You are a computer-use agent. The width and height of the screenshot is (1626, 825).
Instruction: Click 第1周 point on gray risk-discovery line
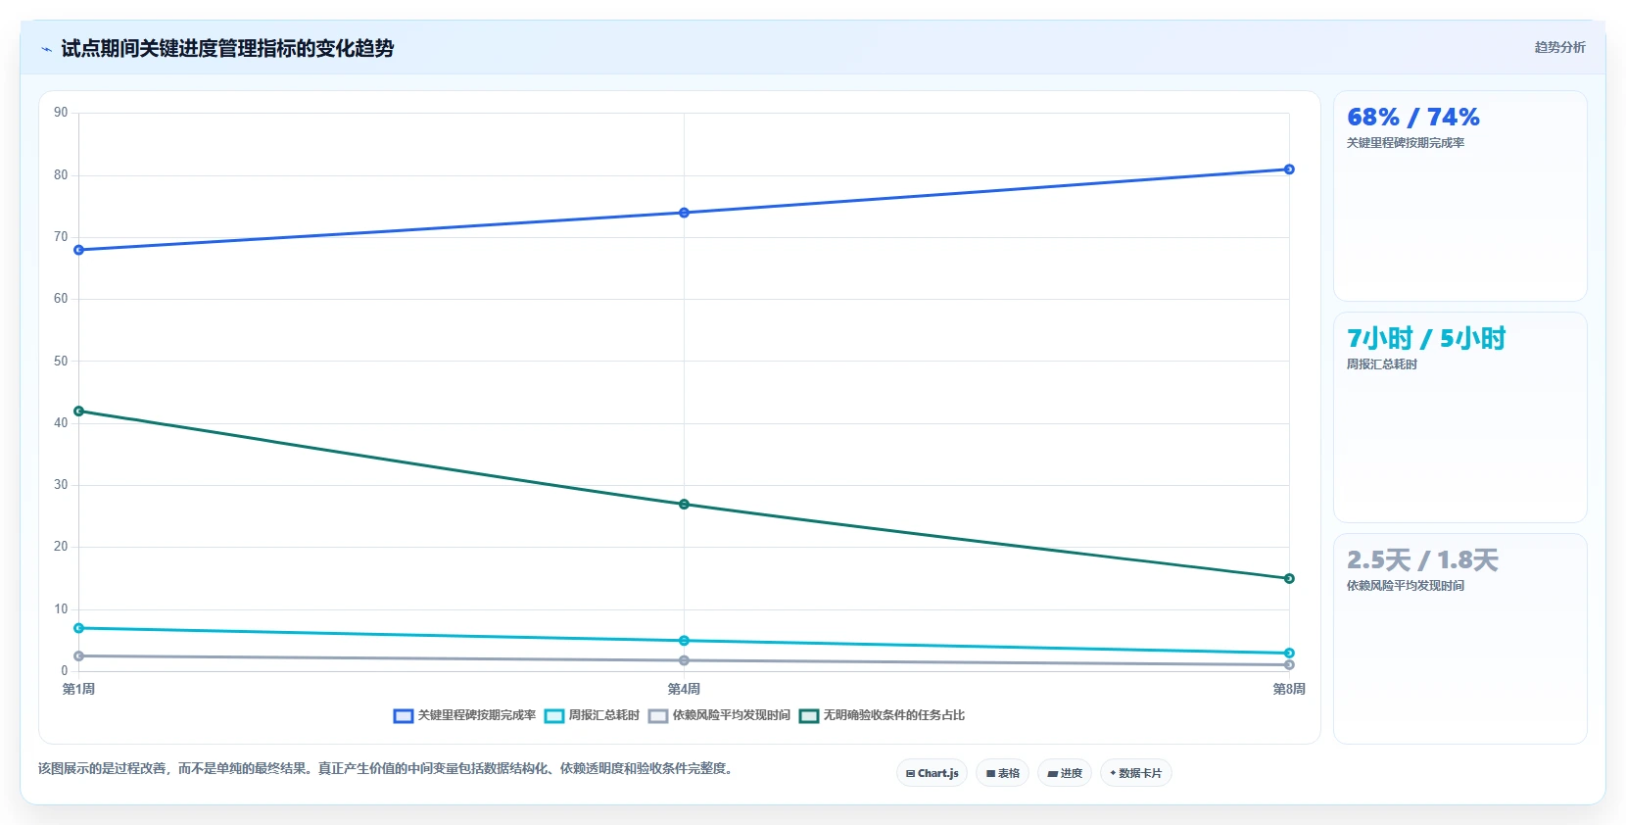78,656
